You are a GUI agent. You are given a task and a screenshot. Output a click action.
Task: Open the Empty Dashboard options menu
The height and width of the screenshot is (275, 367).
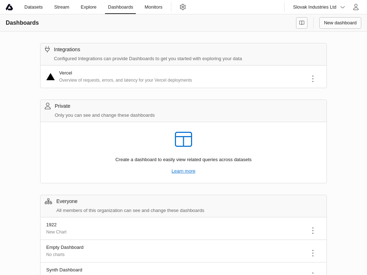313,253
